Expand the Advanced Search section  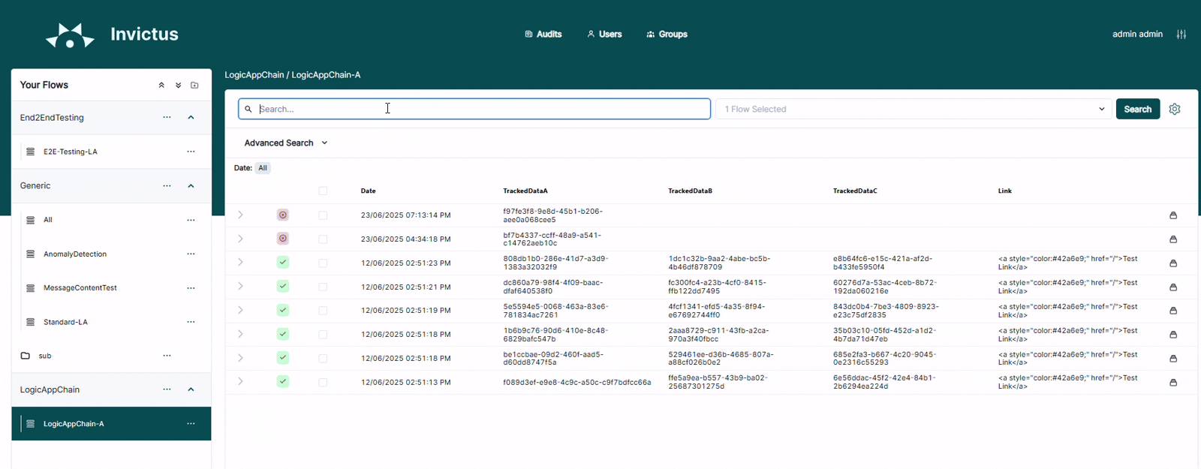[286, 143]
